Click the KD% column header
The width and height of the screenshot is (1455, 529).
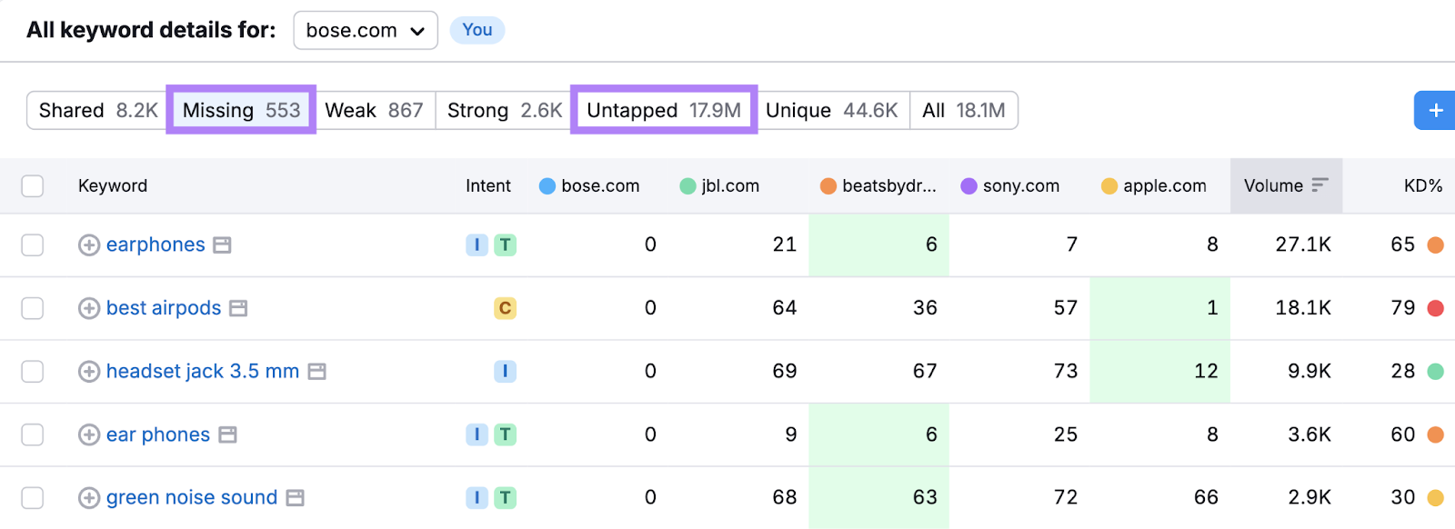[1422, 186]
